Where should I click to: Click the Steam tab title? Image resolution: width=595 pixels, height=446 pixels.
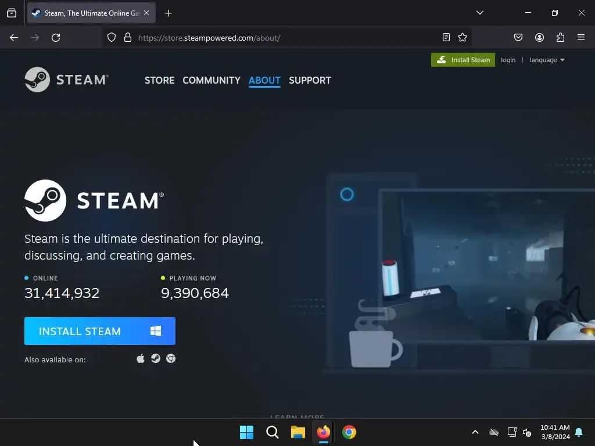pos(92,13)
